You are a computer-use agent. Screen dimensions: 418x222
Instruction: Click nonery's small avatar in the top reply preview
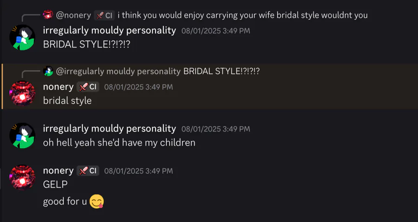48,15
